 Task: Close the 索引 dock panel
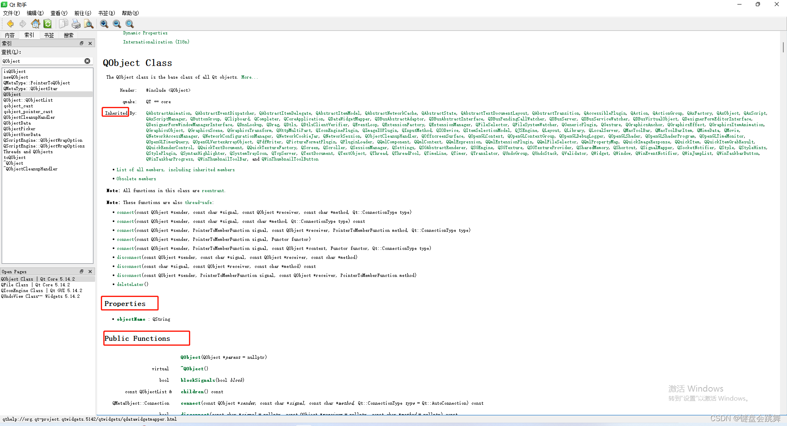tap(90, 43)
